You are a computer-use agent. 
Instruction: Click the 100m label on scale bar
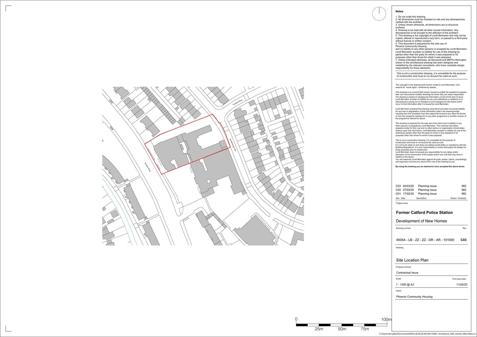click(x=386, y=319)
